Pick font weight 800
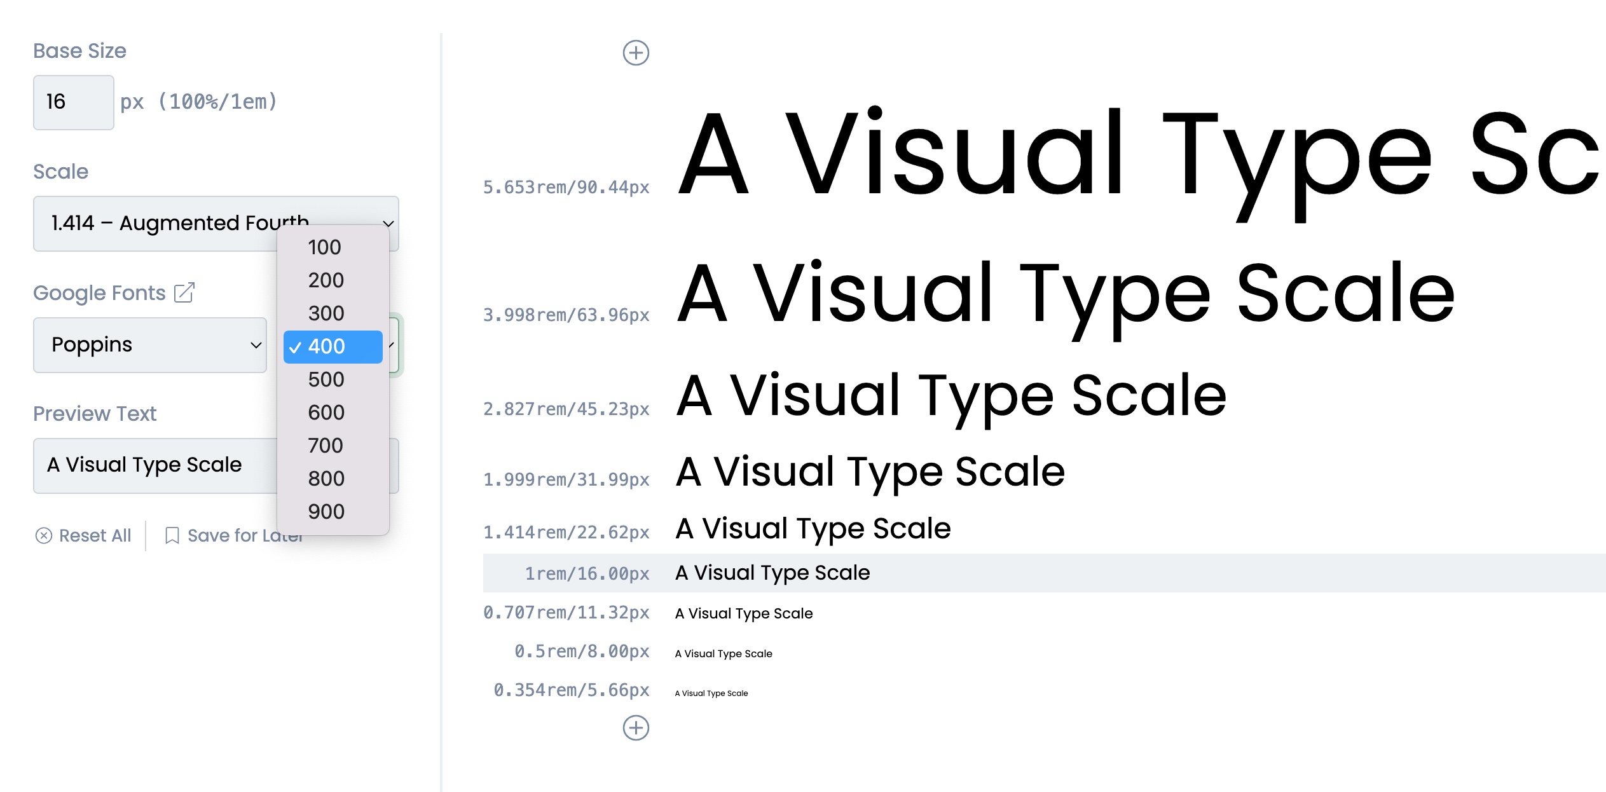Viewport: 1606px width, 792px height. [326, 479]
